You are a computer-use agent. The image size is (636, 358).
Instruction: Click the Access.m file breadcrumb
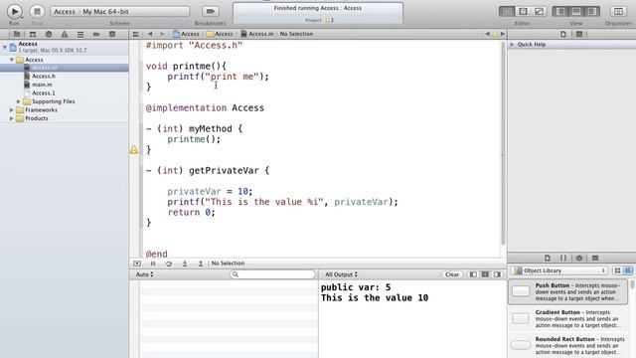pos(257,34)
